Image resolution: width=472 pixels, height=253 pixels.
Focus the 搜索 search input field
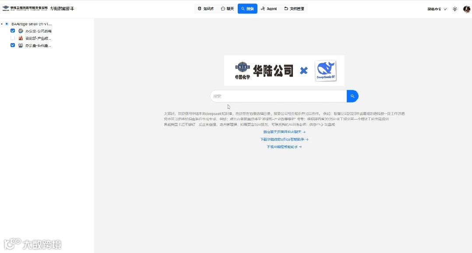coord(278,96)
